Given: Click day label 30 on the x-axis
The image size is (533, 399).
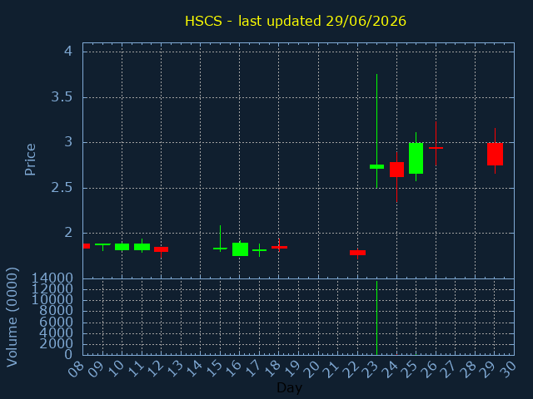Looking at the screenshot, I should tap(507, 369).
